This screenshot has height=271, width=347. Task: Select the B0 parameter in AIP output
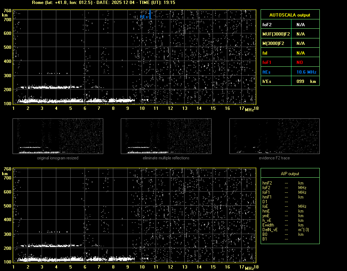click(265, 234)
